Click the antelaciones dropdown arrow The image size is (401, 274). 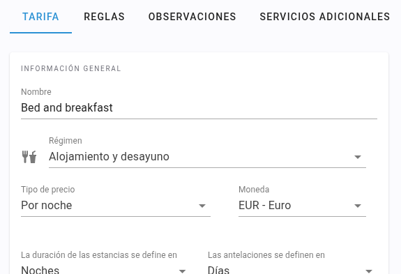click(x=368, y=271)
